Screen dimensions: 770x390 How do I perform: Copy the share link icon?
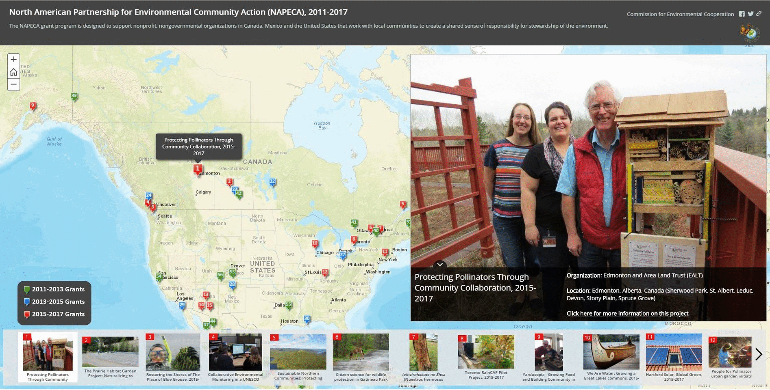(759, 14)
